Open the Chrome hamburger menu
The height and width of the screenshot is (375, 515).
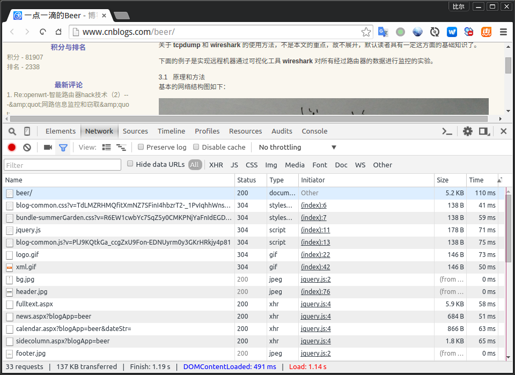tap(503, 32)
